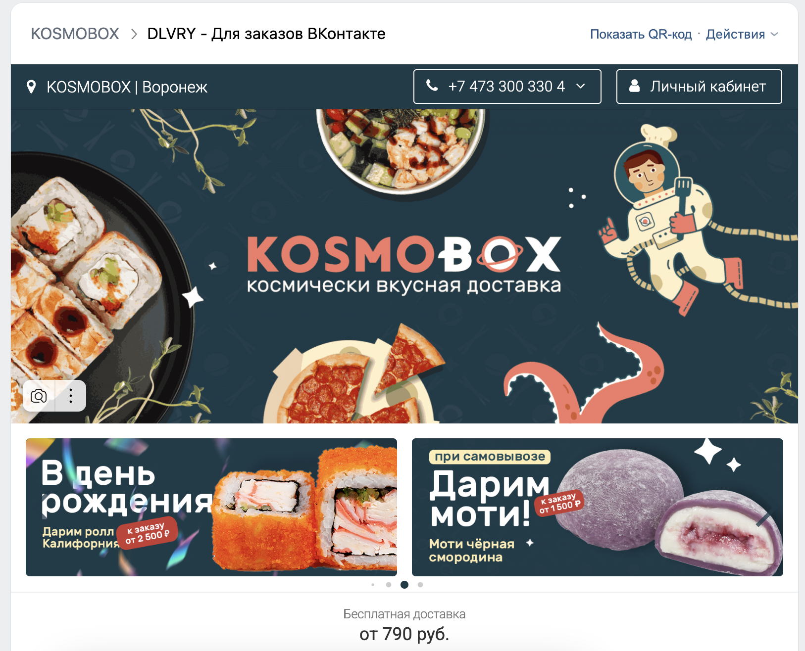805x651 pixels.
Task: Select the fourth carousel dot
Action: [420, 585]
